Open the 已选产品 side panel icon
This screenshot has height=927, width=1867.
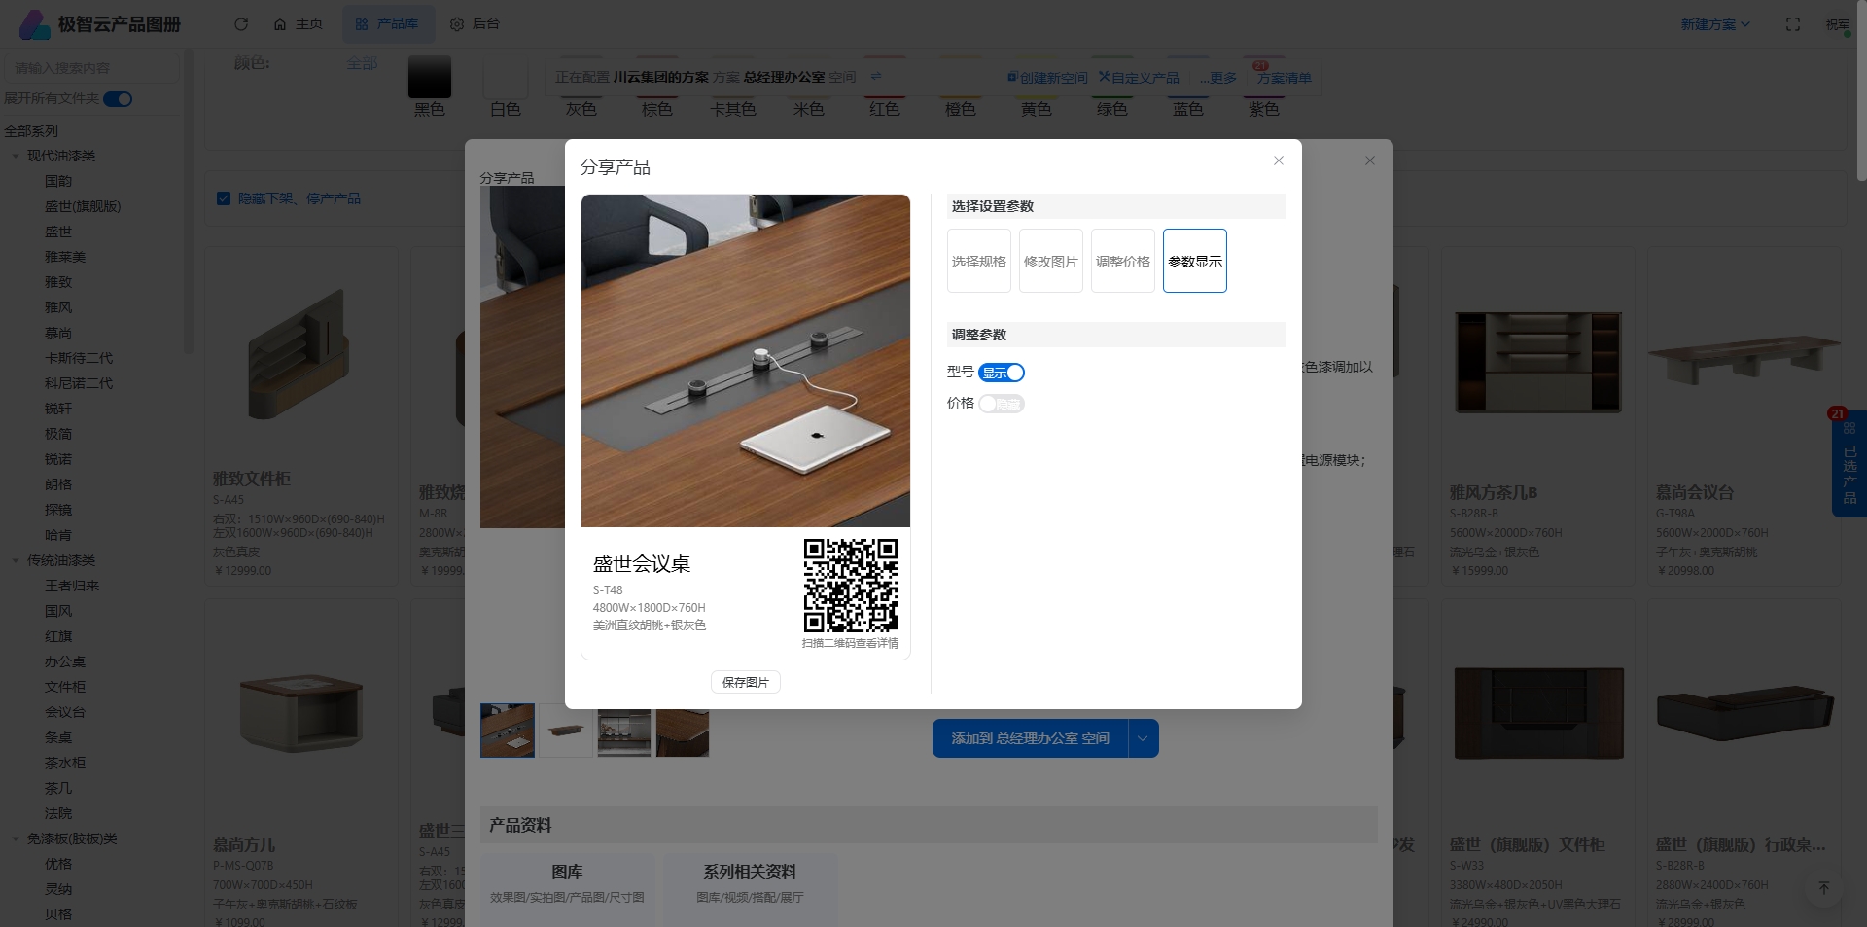(1849, 465)
